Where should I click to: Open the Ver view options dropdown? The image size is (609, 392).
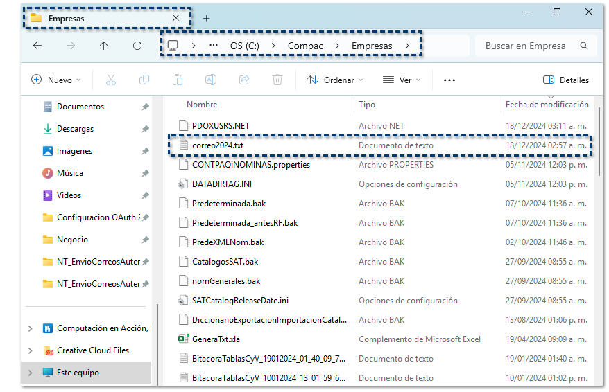(402, 80)
